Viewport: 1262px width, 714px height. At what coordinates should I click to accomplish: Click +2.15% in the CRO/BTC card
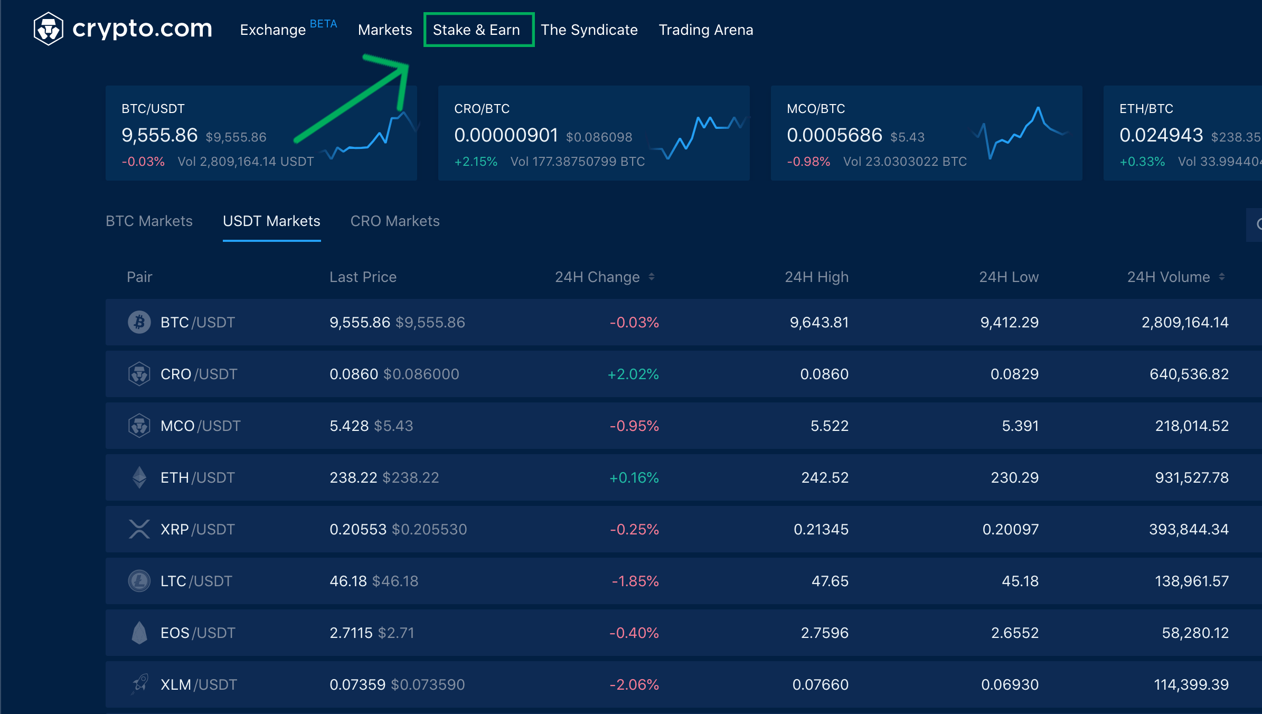476,162
